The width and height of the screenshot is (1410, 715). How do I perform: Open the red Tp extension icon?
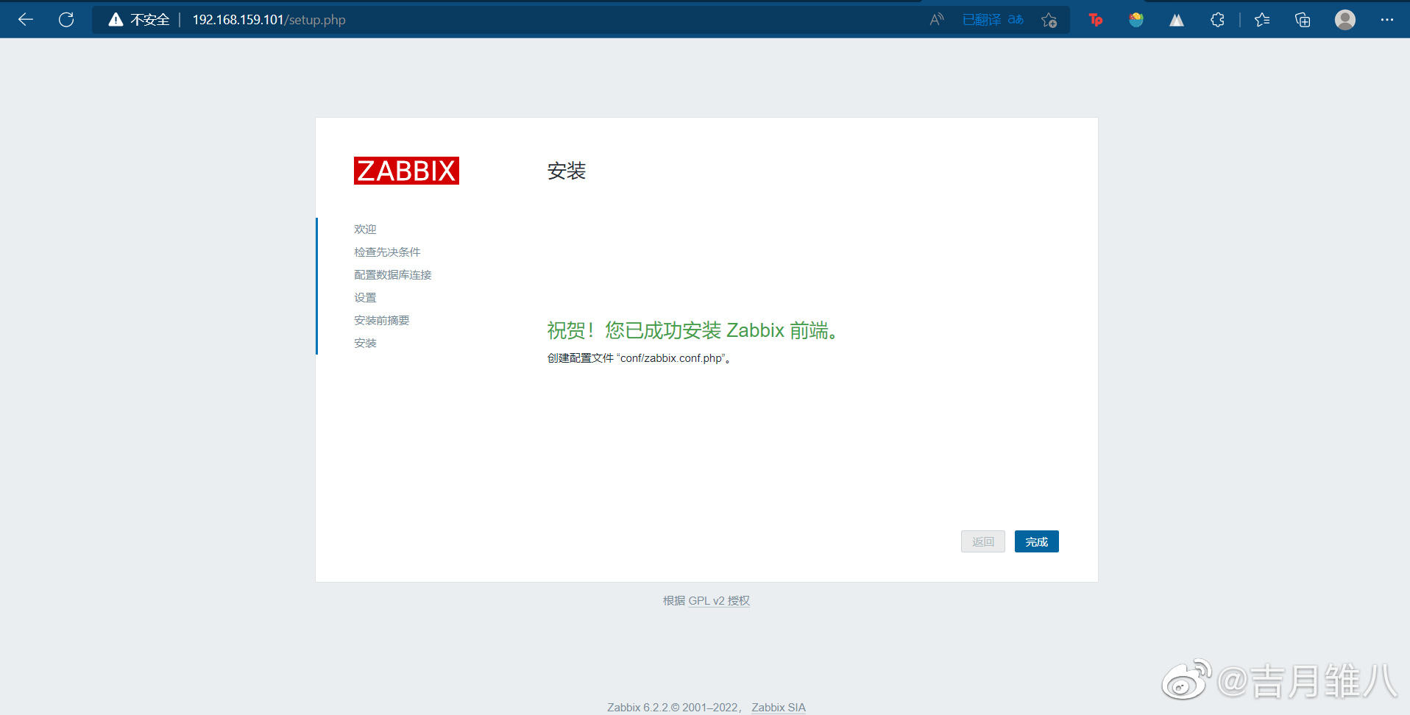(x=1096, y=20)
